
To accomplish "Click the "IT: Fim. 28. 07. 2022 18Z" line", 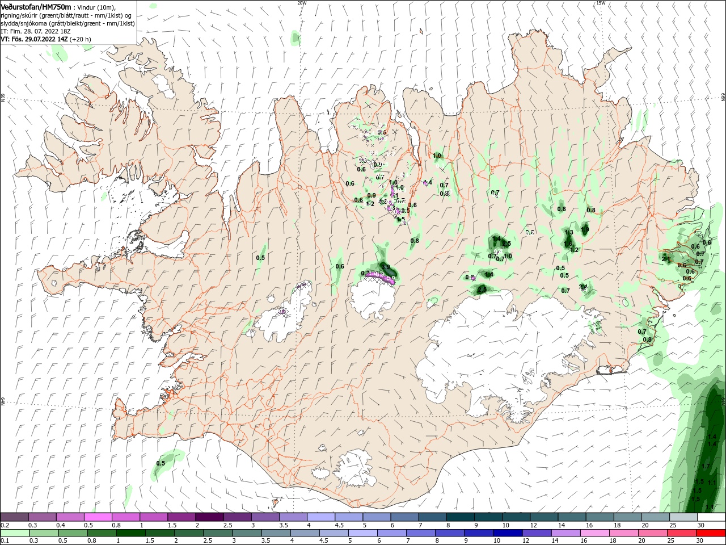I will (35, 31).
